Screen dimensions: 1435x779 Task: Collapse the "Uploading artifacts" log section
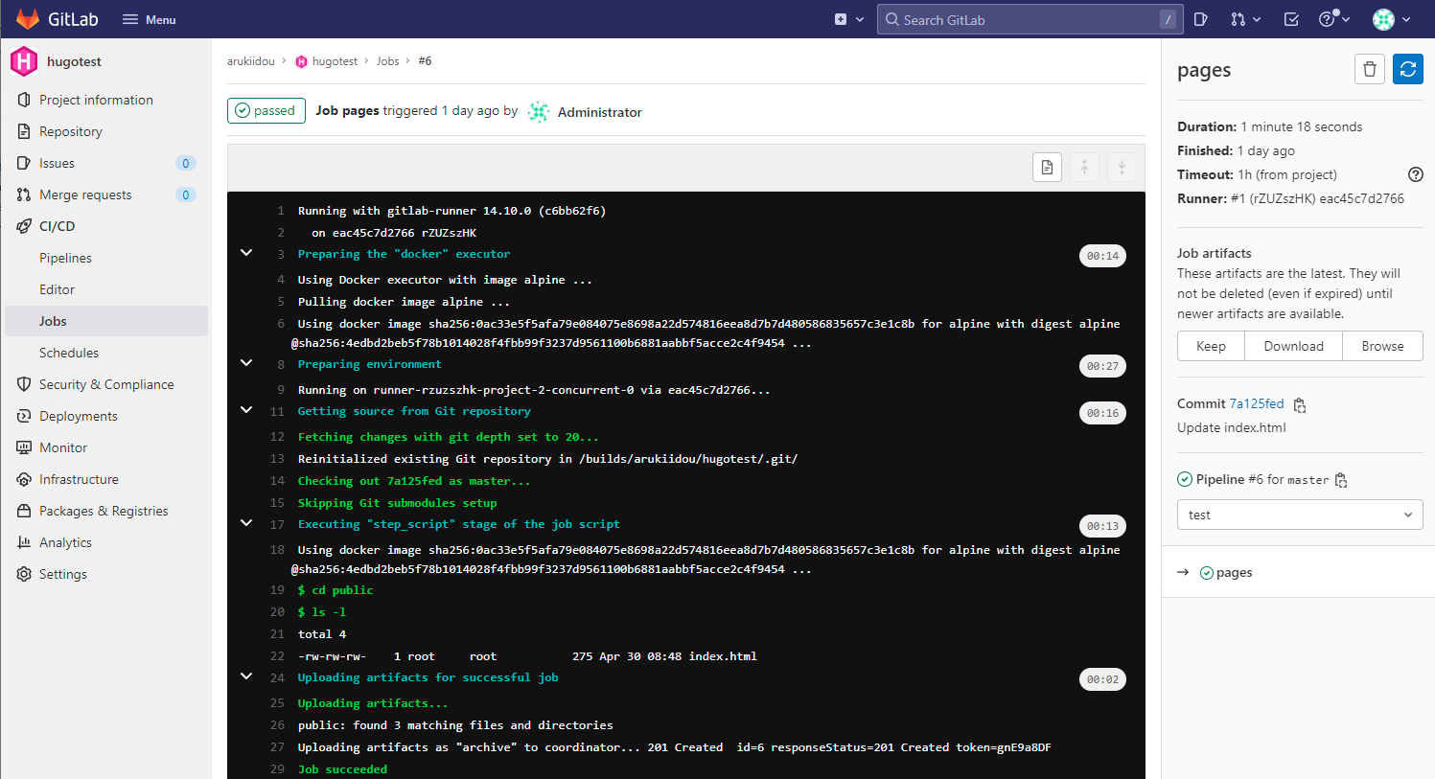tap(246, 676)
